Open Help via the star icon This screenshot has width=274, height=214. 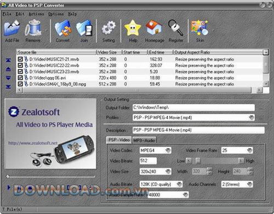pos(133,28)
